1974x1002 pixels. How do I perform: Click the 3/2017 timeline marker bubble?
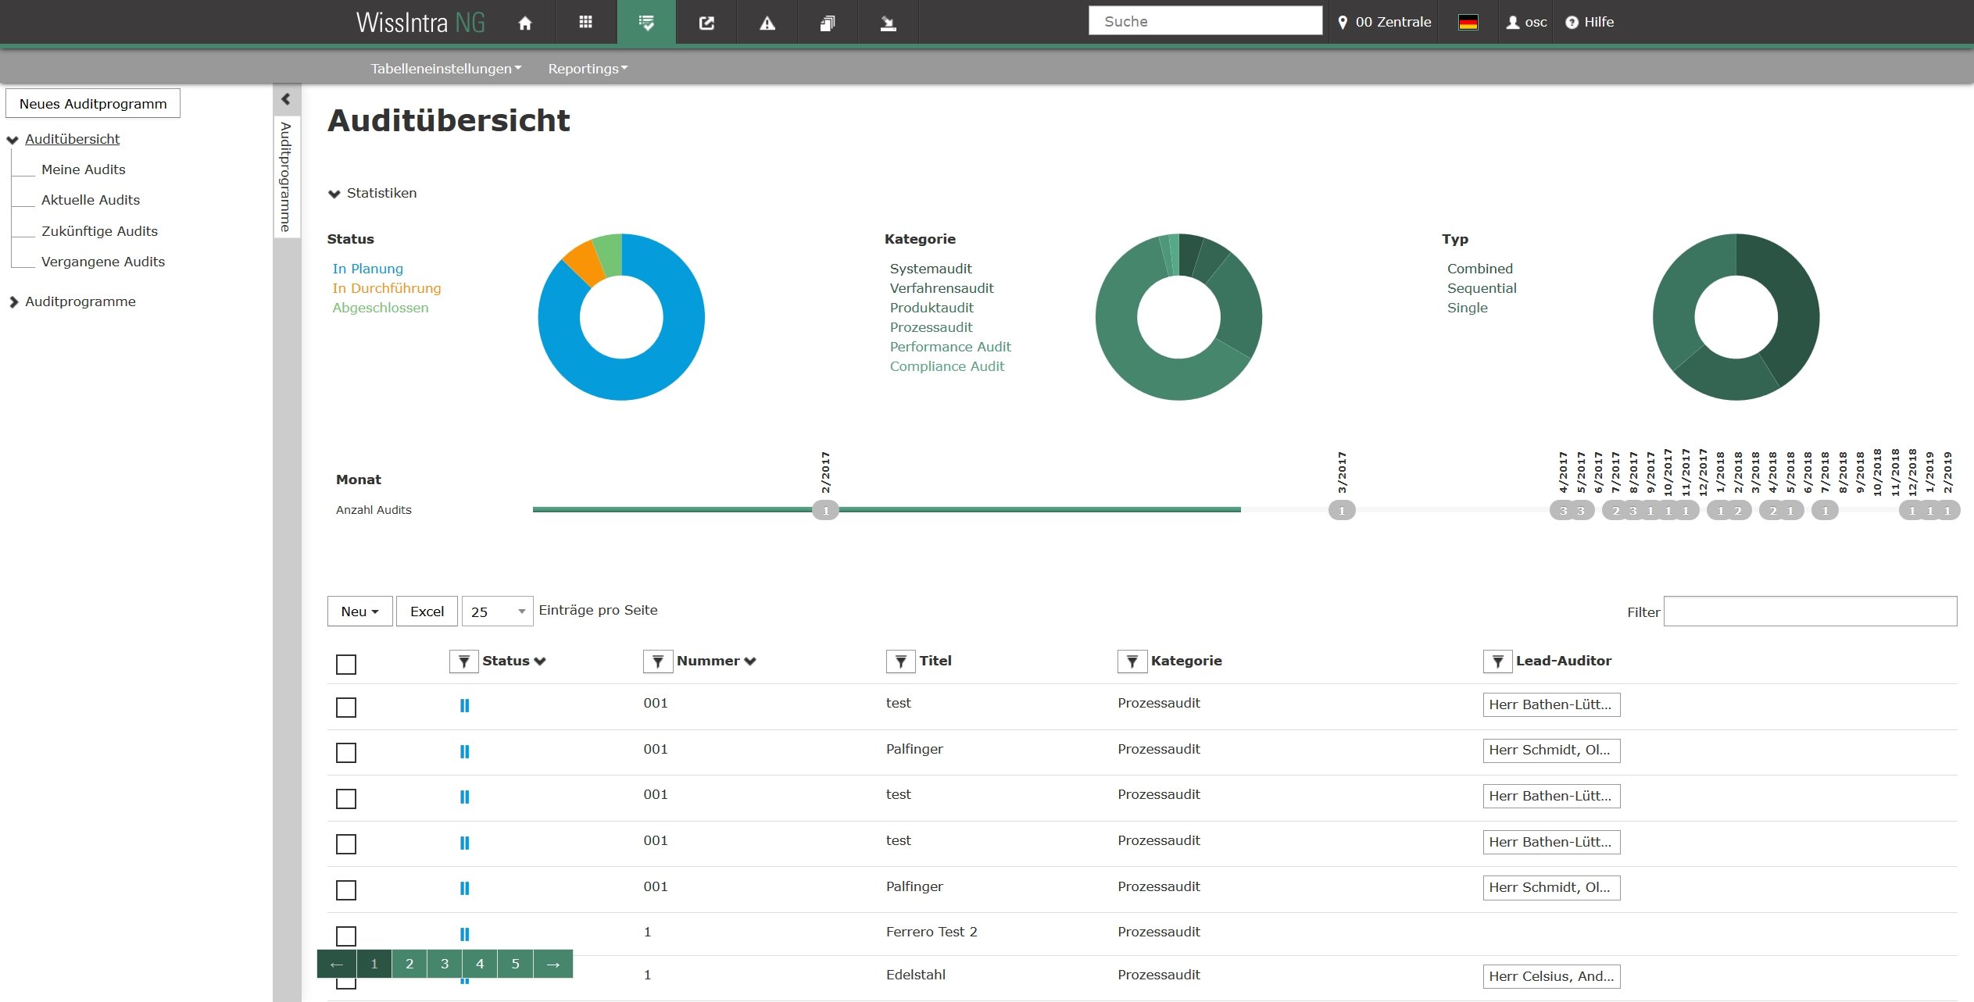(x=1342, y=511)
